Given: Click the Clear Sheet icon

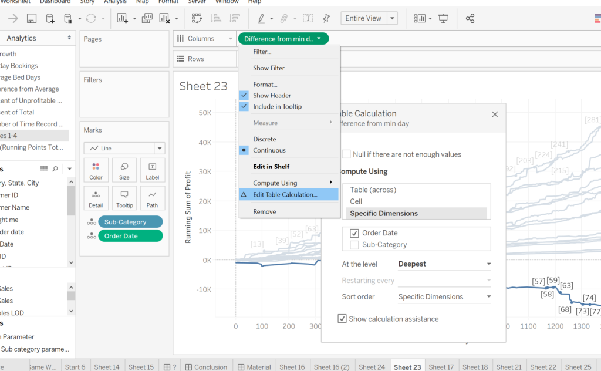Looking at the screenshot, I should 165,18.
